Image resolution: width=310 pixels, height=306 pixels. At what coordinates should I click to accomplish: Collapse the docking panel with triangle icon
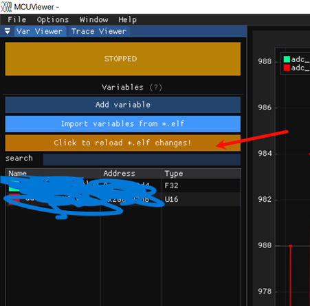pos(8,31)
